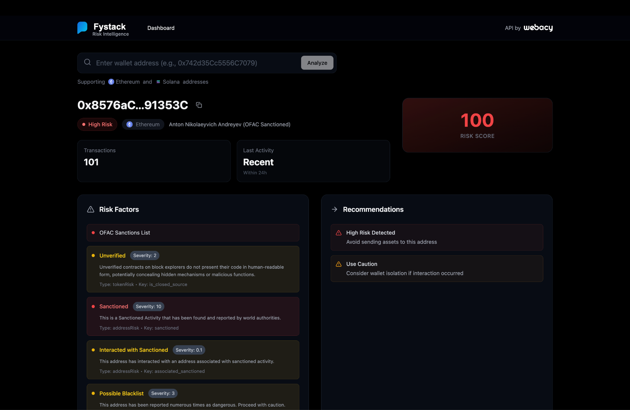Image resolution: width=630 pixels, height=410 pixels.
Task: Open the Dashboard nav item
Action: click(x=161, y=28)
